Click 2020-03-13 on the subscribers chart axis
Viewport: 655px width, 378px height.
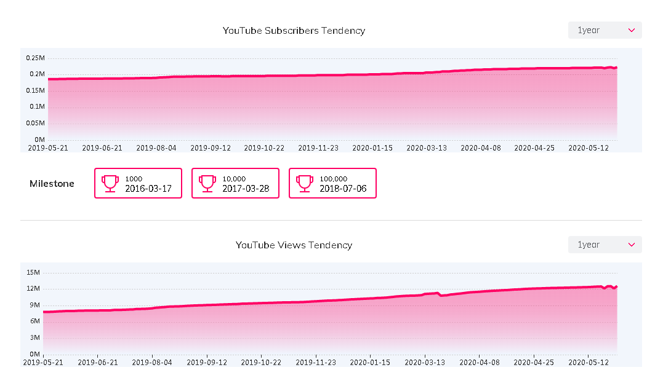coord(427,148)
